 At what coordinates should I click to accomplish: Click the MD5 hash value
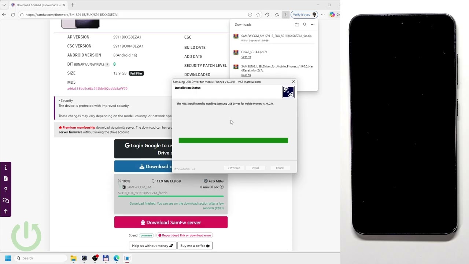point(97,89)
